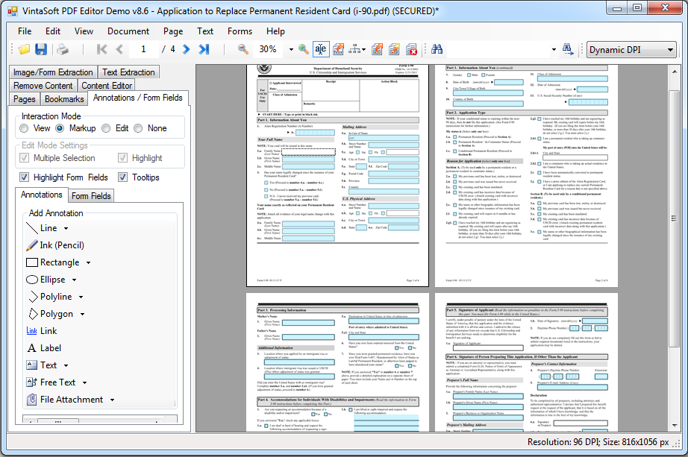Open the zoom percentage dropdown
This screenshot has height=457, width=688.
291,49
